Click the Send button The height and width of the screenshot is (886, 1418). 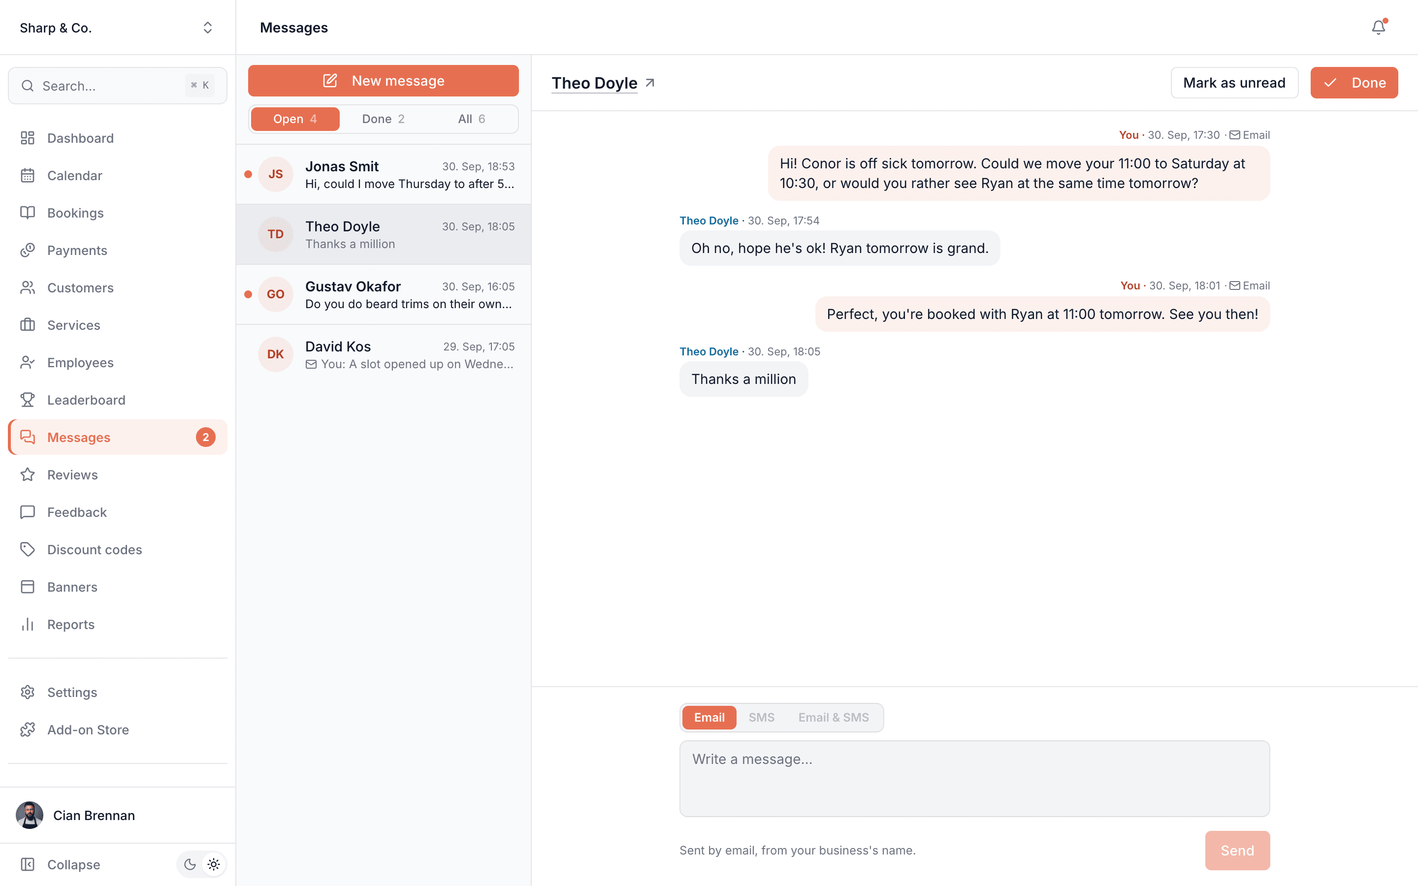[x=1237, y=850]
